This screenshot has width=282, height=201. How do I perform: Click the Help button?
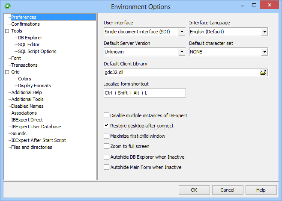261,190
